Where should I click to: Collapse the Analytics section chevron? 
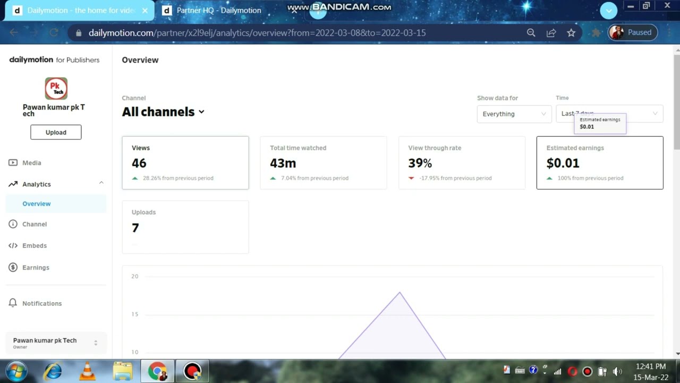[x=101, y=184]
